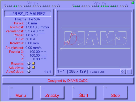Click the 1 x 1 repeat count

pyautogui.click(x=48, y=72)
